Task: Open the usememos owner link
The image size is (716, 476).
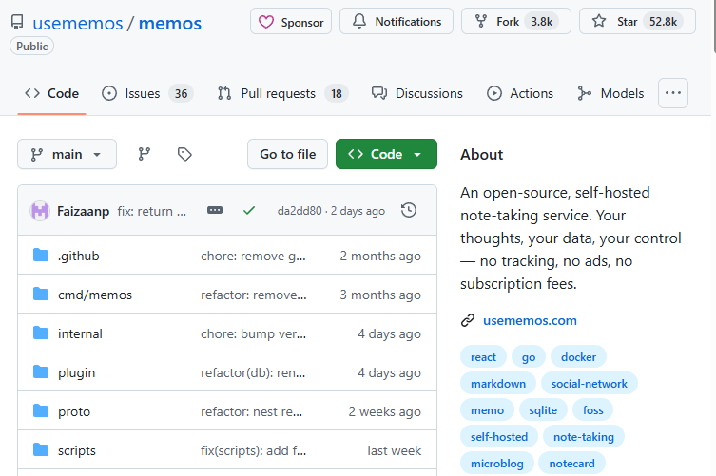Action: point(78,23)
